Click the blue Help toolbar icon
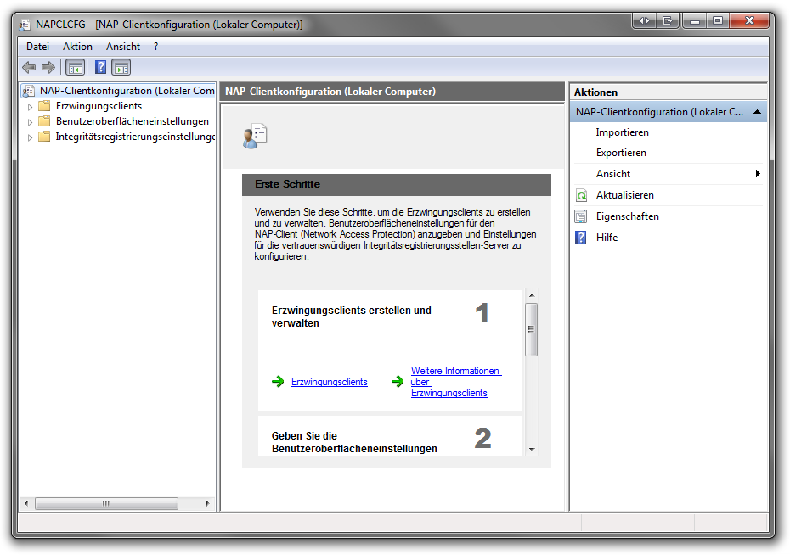The height and width of the screenshot is (560, 790). (100, 68)
